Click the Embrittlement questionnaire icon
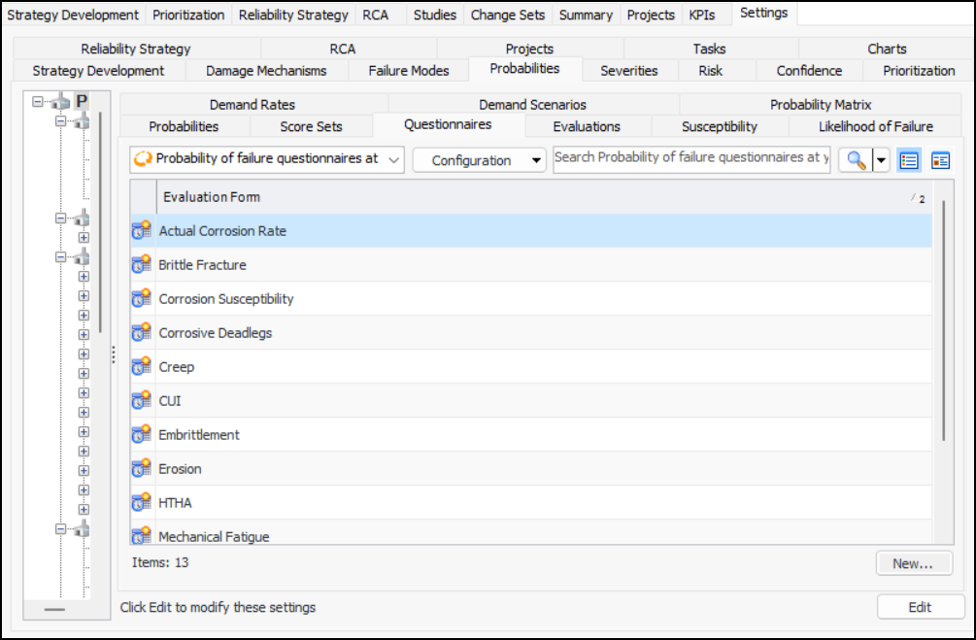 tap(142, 435)
